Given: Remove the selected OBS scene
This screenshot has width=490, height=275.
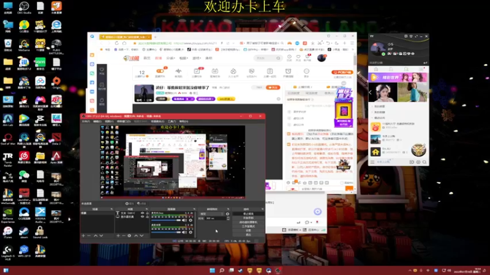Looking at the screenshot, I should pyautogui.click(x=89, y=236).
